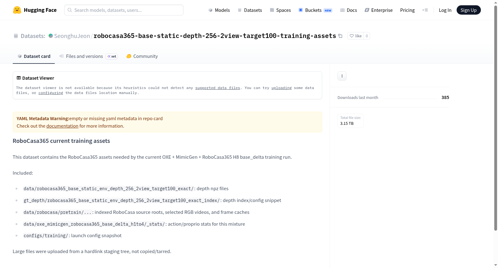Click the _stats/ folder code path
498x268 pixels.
(x=94, y=224)
